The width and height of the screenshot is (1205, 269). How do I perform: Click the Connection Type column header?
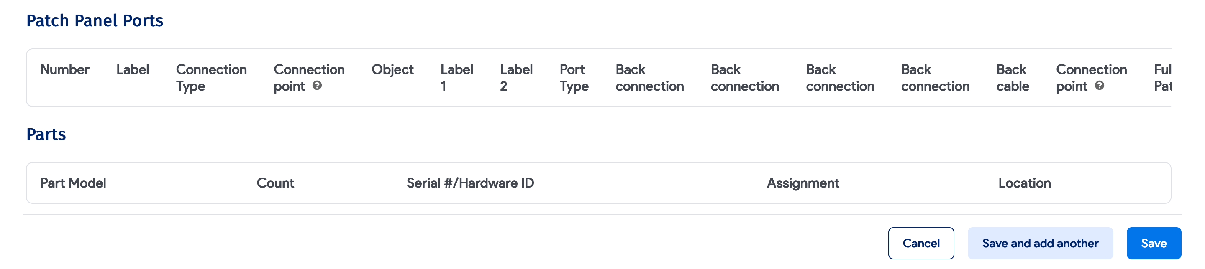coord(211,78)
